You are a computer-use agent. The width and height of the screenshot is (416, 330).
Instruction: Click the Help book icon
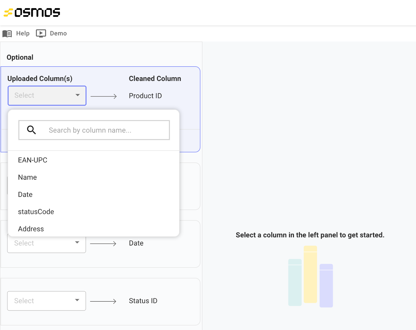7,34
